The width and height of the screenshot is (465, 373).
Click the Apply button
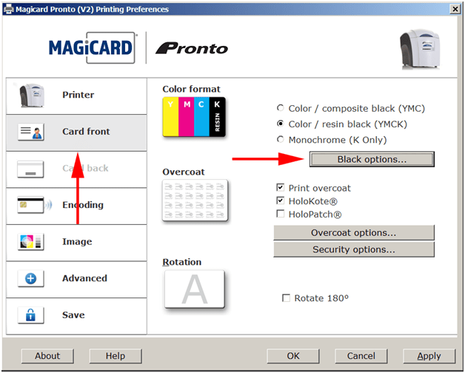click(429, 356)
